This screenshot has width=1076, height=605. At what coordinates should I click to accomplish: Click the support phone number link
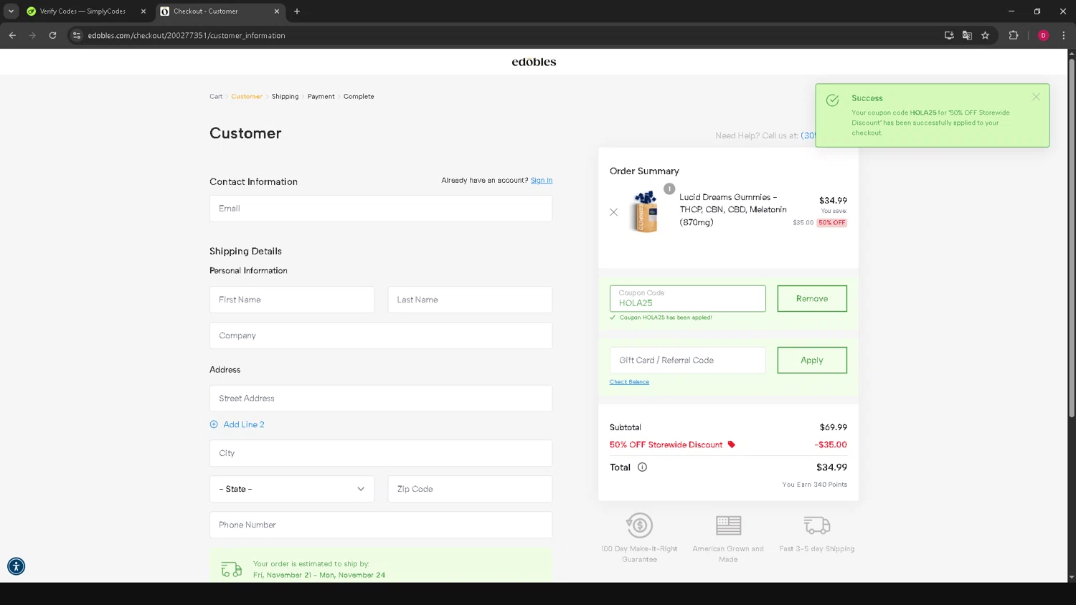point(808,135)
